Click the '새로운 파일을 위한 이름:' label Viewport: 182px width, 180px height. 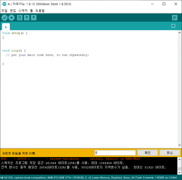click(x=19, y=153)
